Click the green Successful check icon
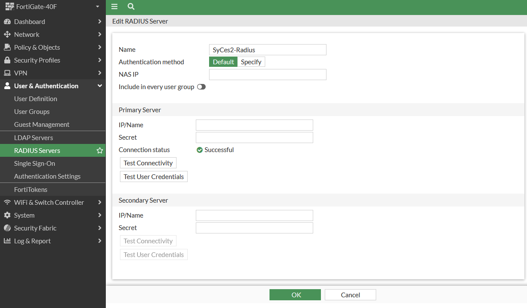 pyautogui.click(x=200, y=150)
